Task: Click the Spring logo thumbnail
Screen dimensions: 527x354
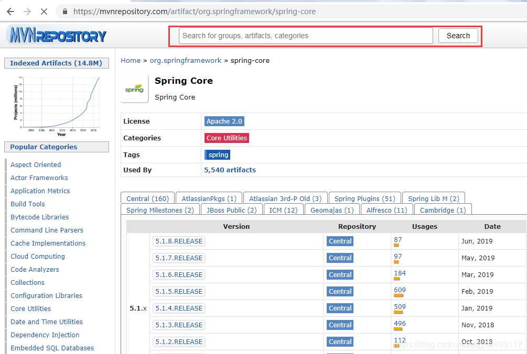Action: pyautogui.click(x=134, y=88)
